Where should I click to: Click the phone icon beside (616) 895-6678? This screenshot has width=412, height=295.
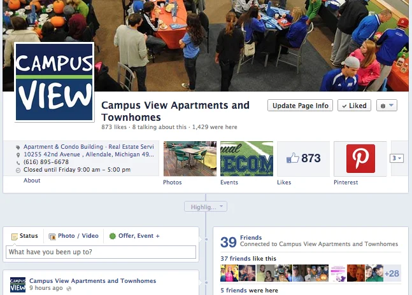tap(18, 163)
